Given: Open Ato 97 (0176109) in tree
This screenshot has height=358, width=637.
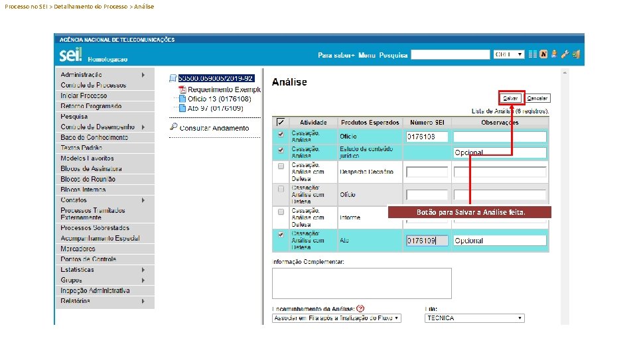Looking at the screenshot, I should pos(215,108).
